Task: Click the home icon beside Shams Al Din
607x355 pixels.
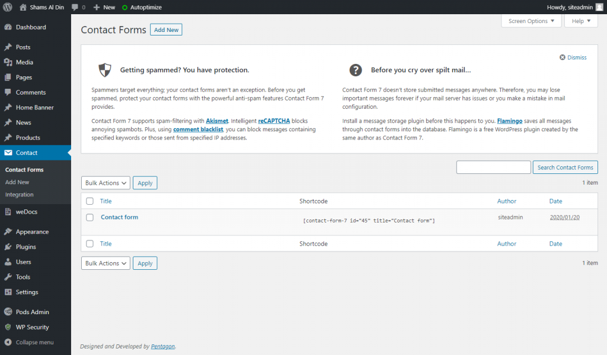Action: [23, 7]
